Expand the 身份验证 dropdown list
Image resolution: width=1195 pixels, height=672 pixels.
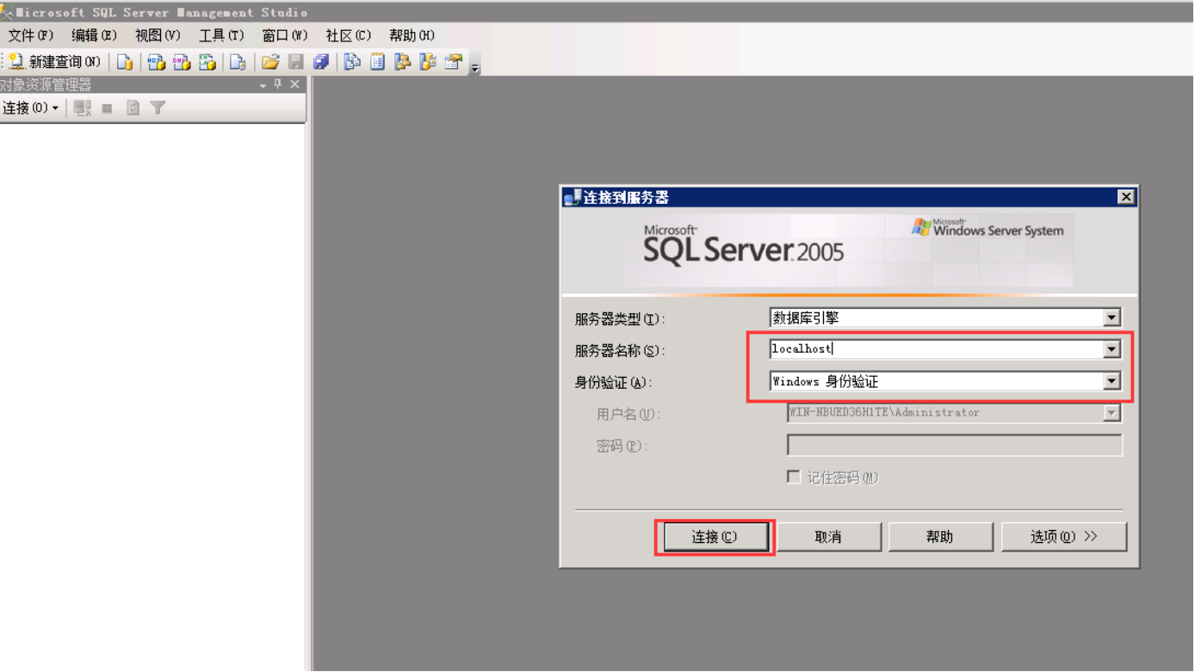click(1111, 381)
